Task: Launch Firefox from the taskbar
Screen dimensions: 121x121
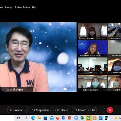Action: click(58, 118)
